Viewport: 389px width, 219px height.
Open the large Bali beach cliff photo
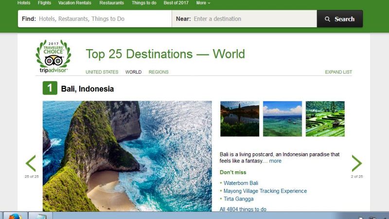pos(127,156)
